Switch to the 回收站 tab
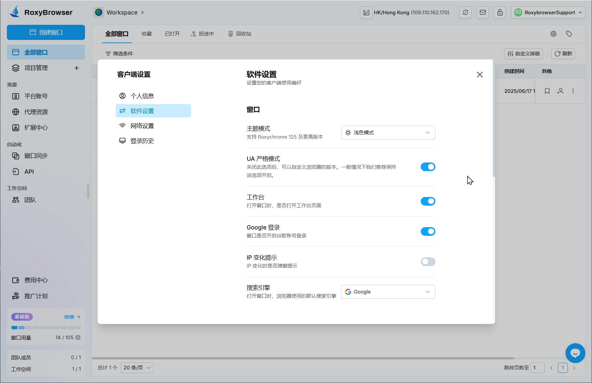 point(240,34)
